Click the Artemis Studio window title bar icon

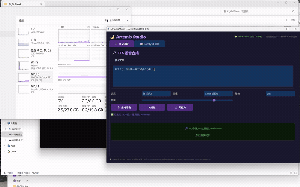109,29
